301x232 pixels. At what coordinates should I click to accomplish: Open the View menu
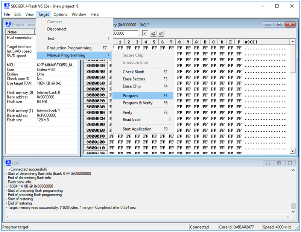point(29,14)
